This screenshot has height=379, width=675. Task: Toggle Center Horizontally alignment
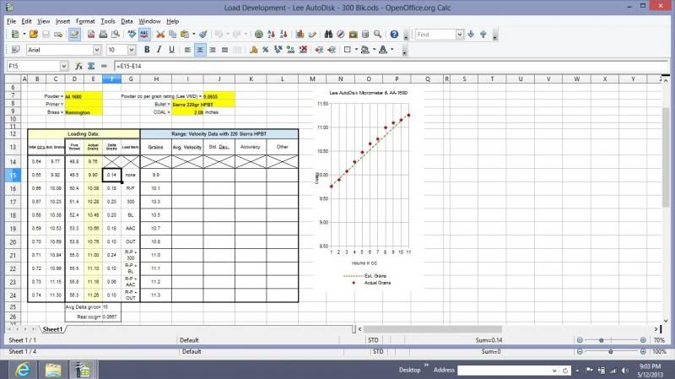click(x=200, y=50)
